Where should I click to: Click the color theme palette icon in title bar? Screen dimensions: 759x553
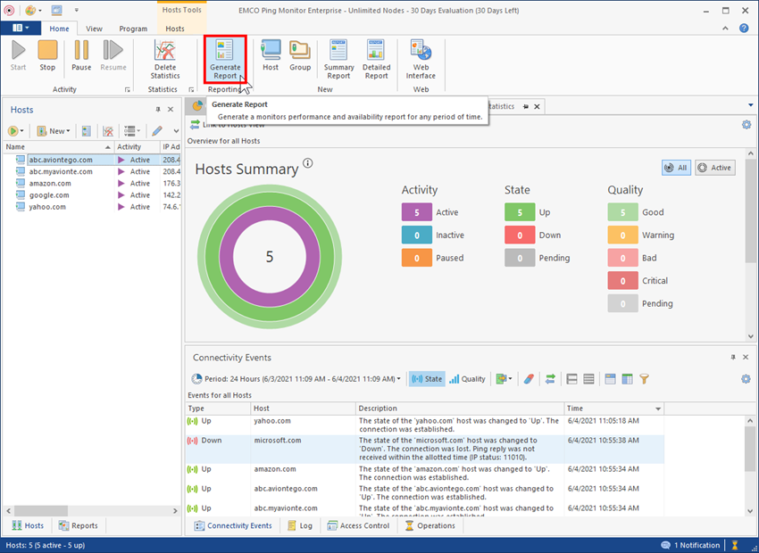[x=30, y=10]
